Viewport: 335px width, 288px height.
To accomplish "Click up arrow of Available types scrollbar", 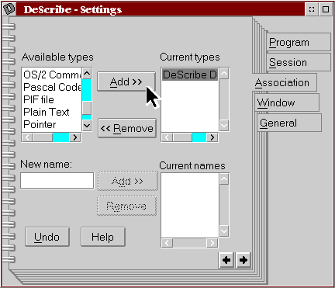I will tap(87, 74).
